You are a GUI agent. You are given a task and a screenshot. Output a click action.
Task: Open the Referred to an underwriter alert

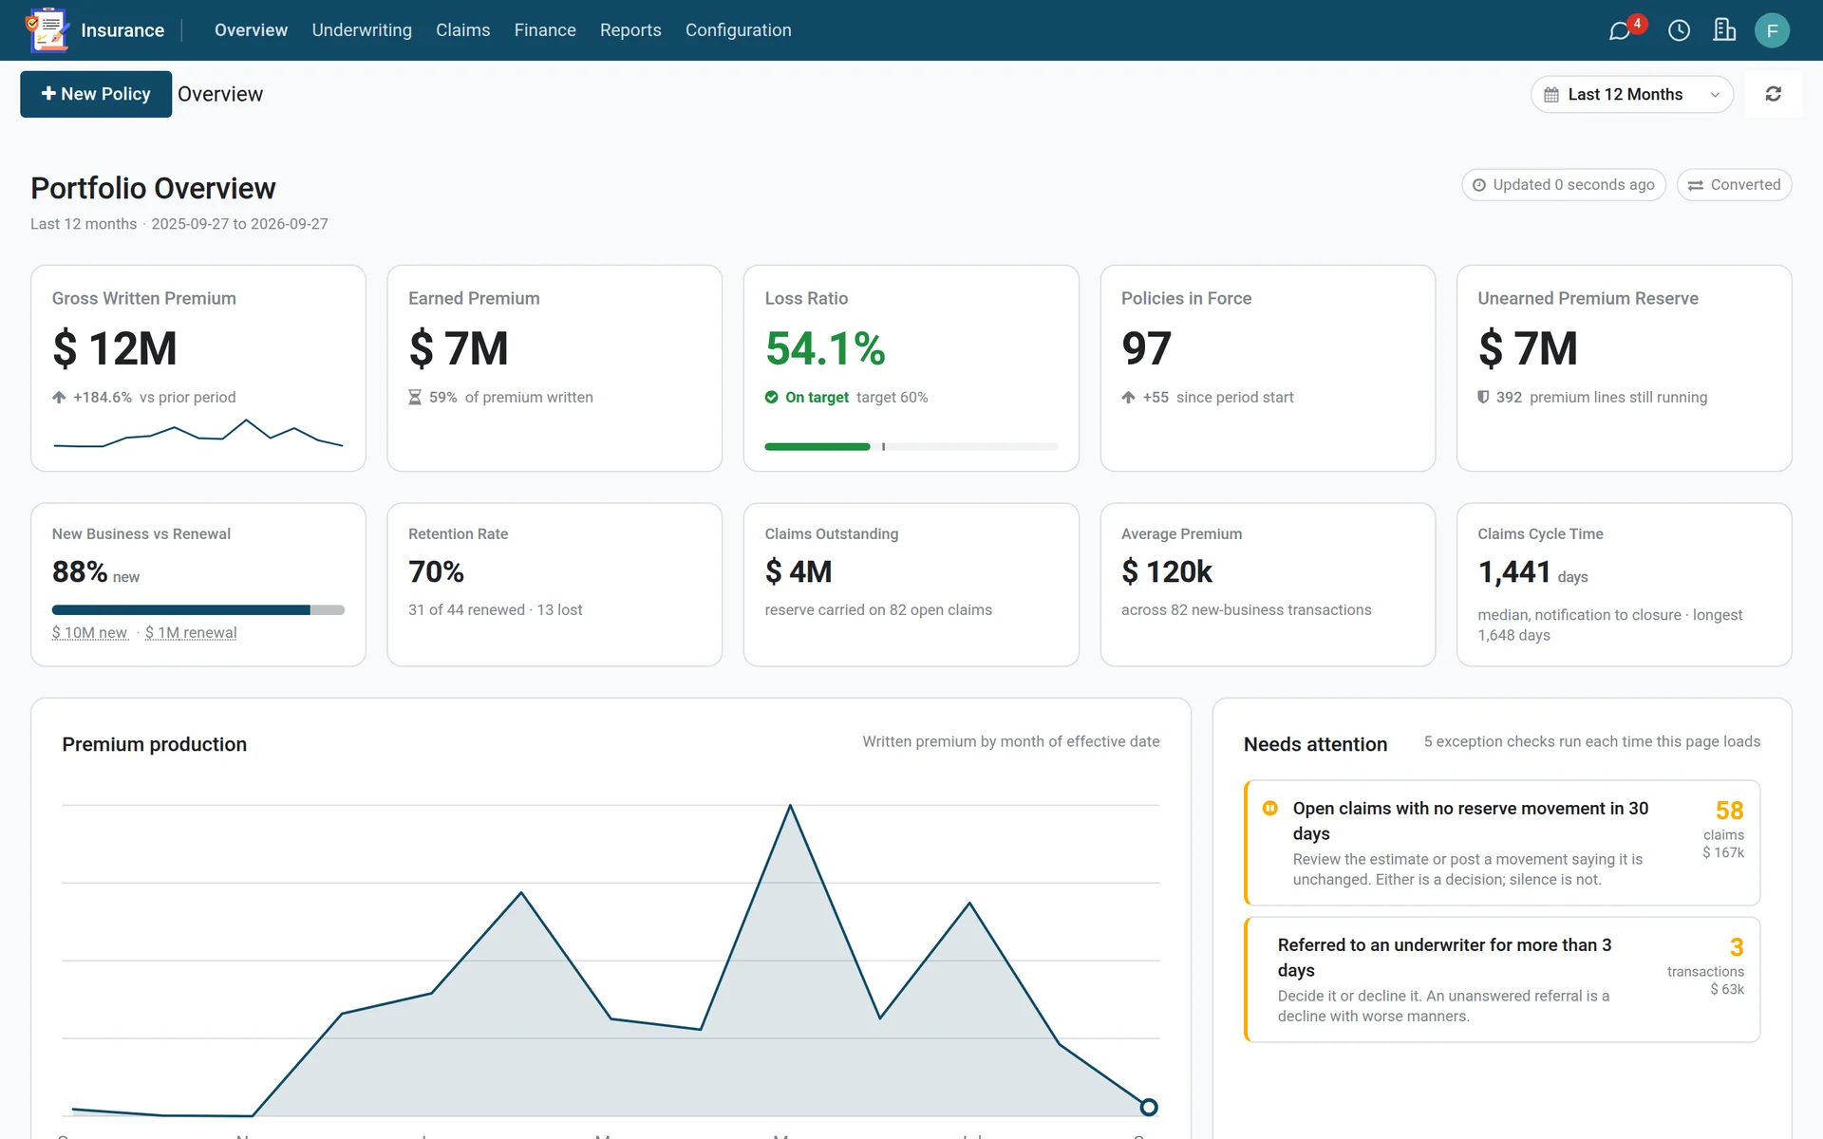point(1502,980)
